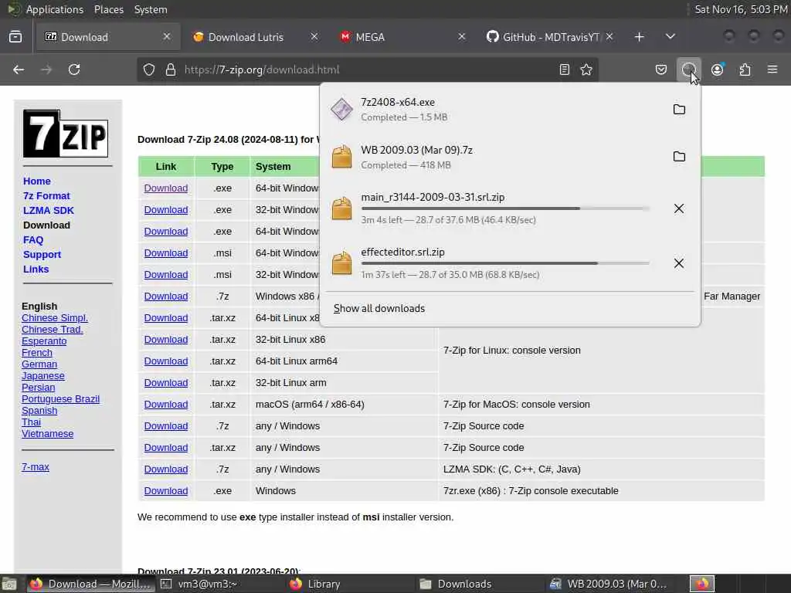Open the Applications menu
The height and width of the screenshot is (593, 791).
pos(55,9)
